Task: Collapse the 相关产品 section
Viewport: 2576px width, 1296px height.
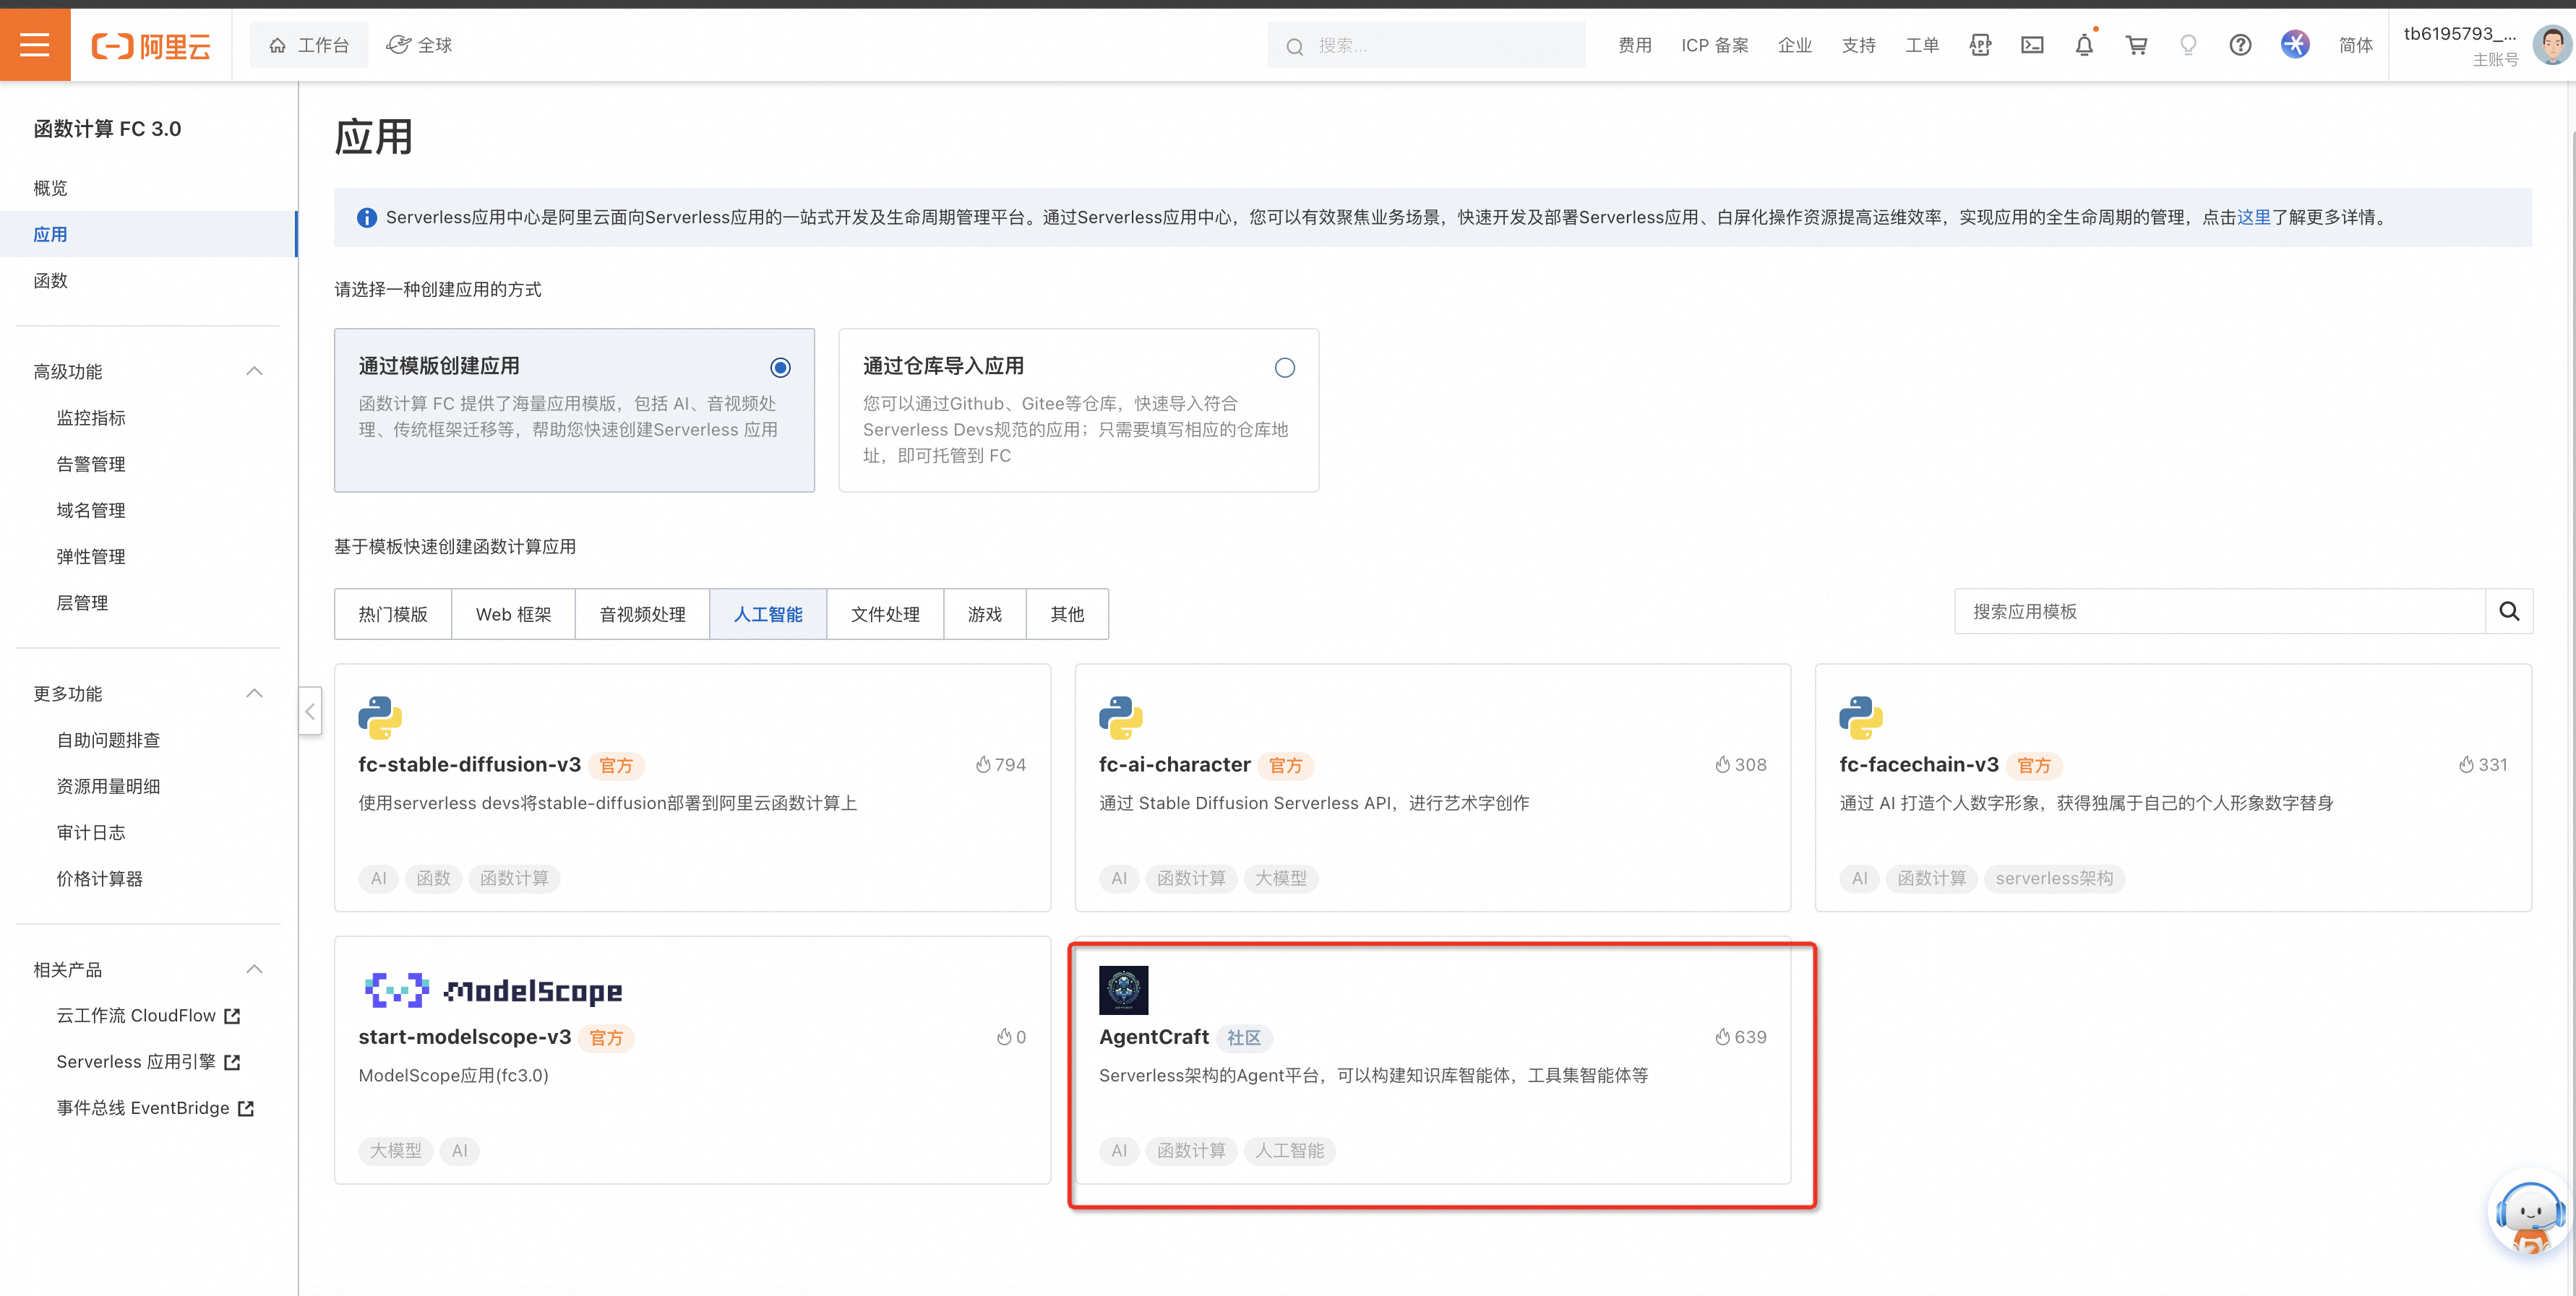Action: tap(254, 969)
